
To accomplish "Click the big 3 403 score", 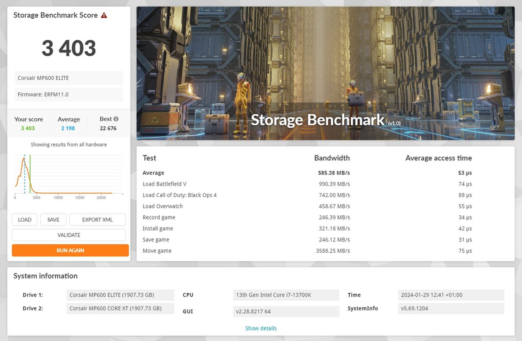I will pos(69,48).
